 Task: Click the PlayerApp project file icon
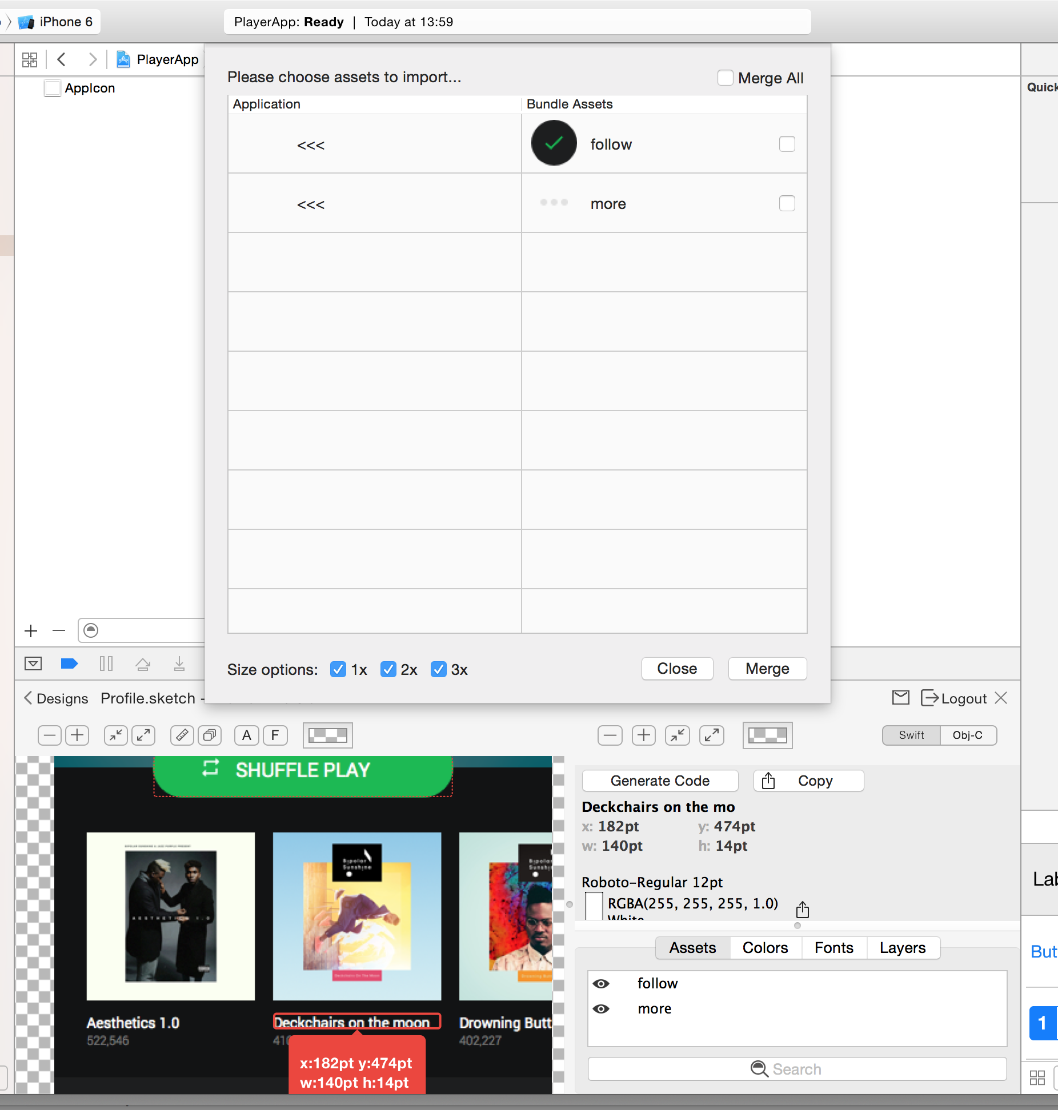pyautogui.click(x=123, y=59)
